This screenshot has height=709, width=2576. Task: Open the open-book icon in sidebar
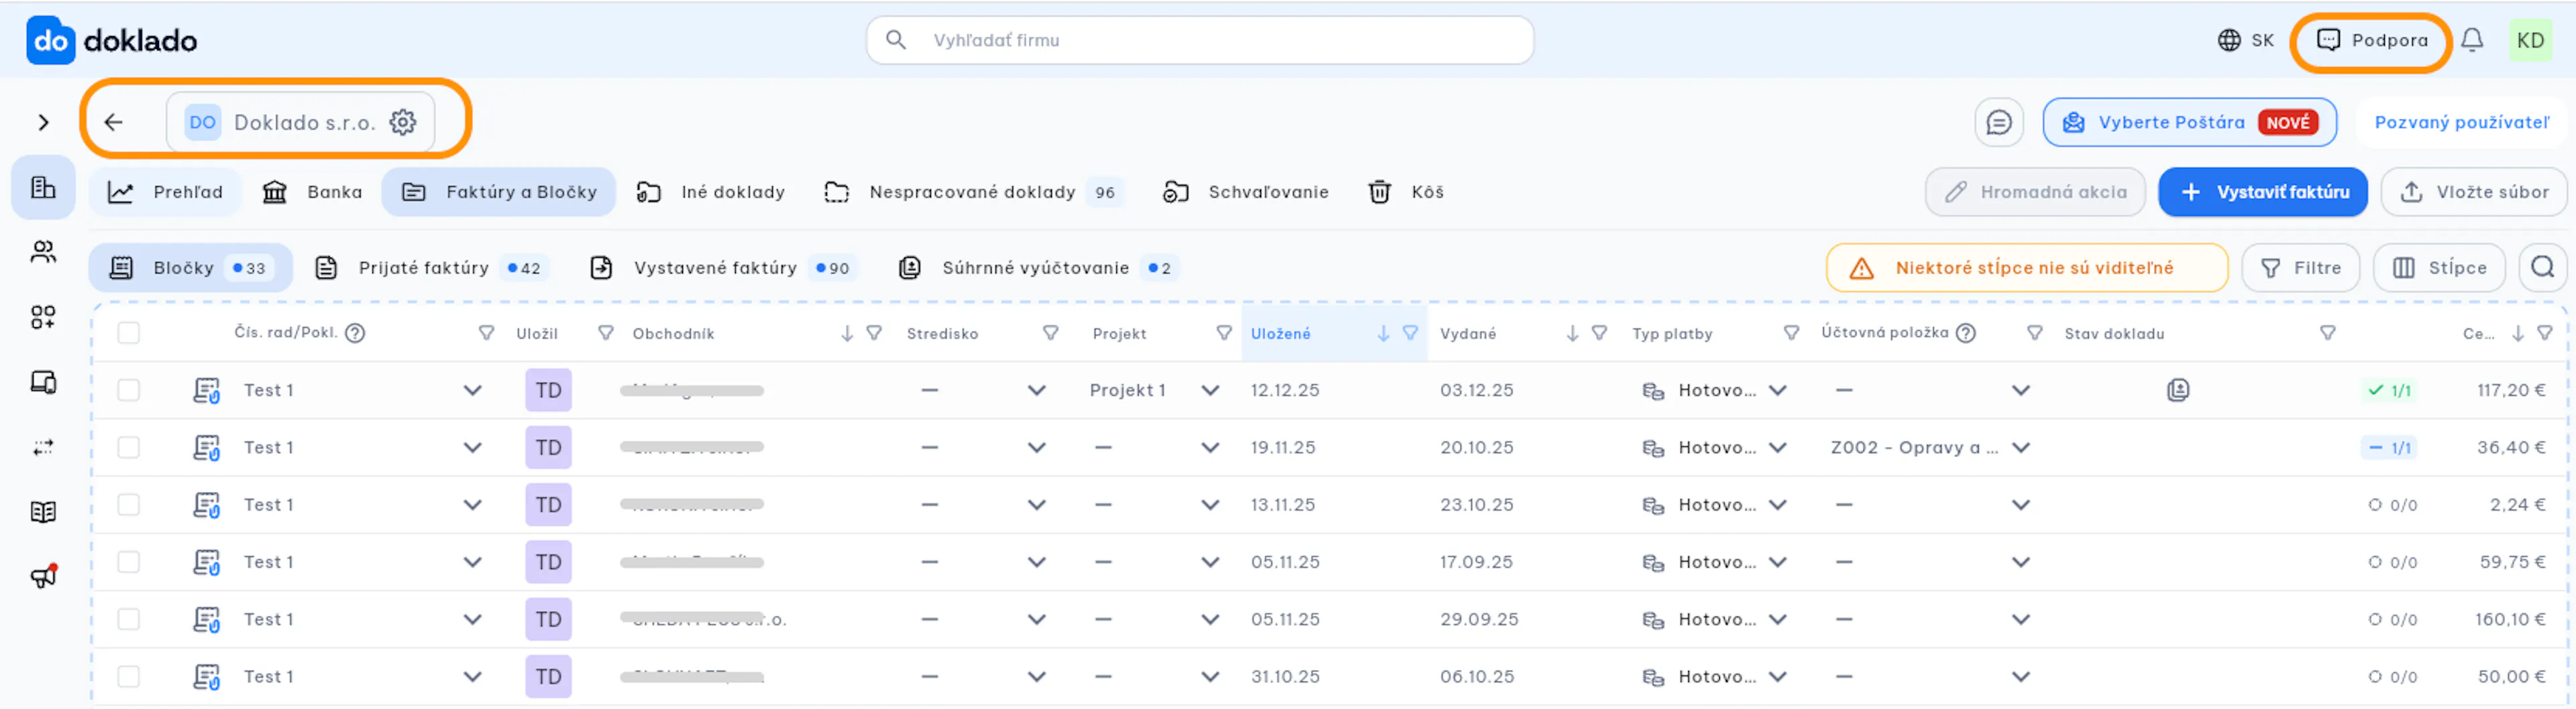(43, 512)
